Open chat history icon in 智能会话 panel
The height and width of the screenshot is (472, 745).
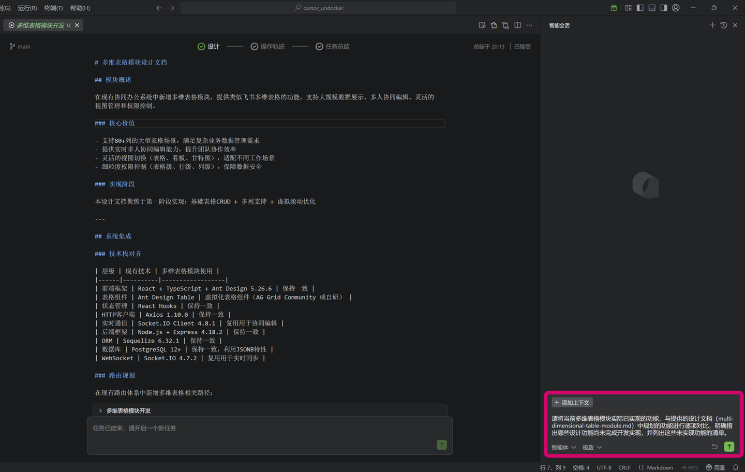[723, 25]
